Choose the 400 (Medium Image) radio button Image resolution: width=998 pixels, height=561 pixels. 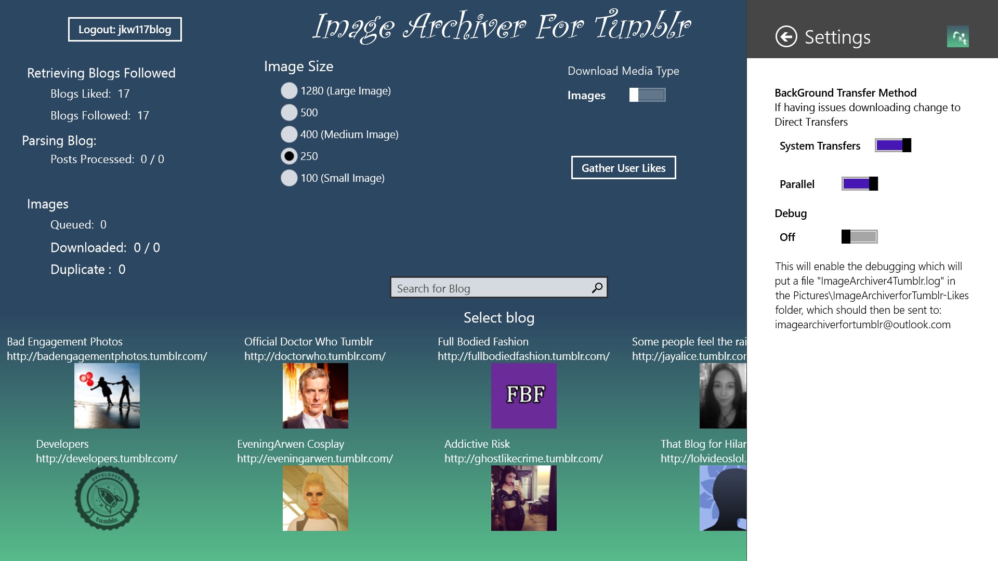click(289, 135)
